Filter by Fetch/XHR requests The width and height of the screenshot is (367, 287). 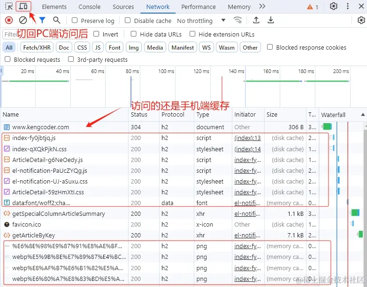click(37, 47)
